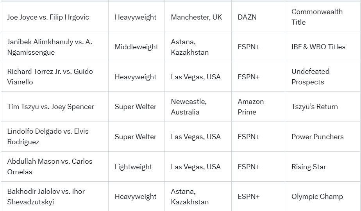
Task: Click the Commonwealth Title note
Action: [x=317, y=17]
